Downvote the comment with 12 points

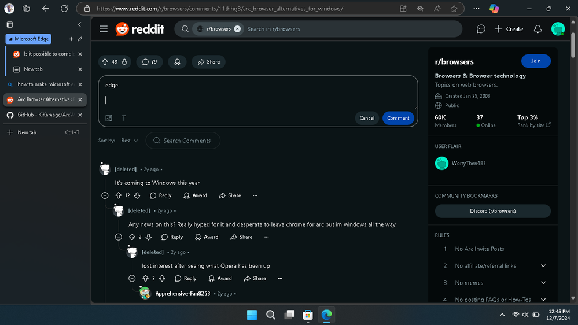pos(137,195)
